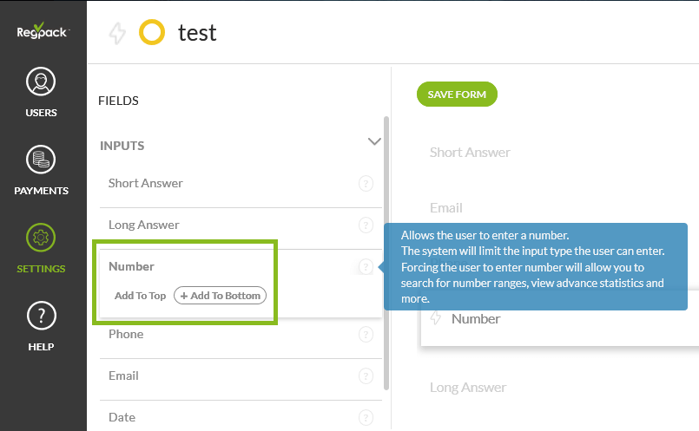Show help for Email field

pos(366,376)
